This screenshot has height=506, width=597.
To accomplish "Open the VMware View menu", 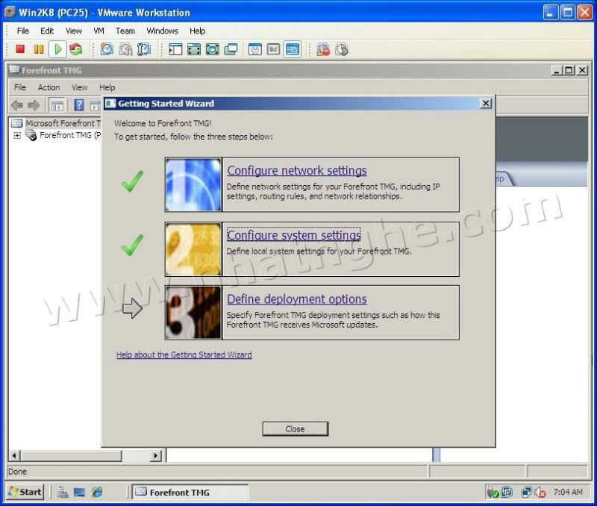I will tap(73, 31).
